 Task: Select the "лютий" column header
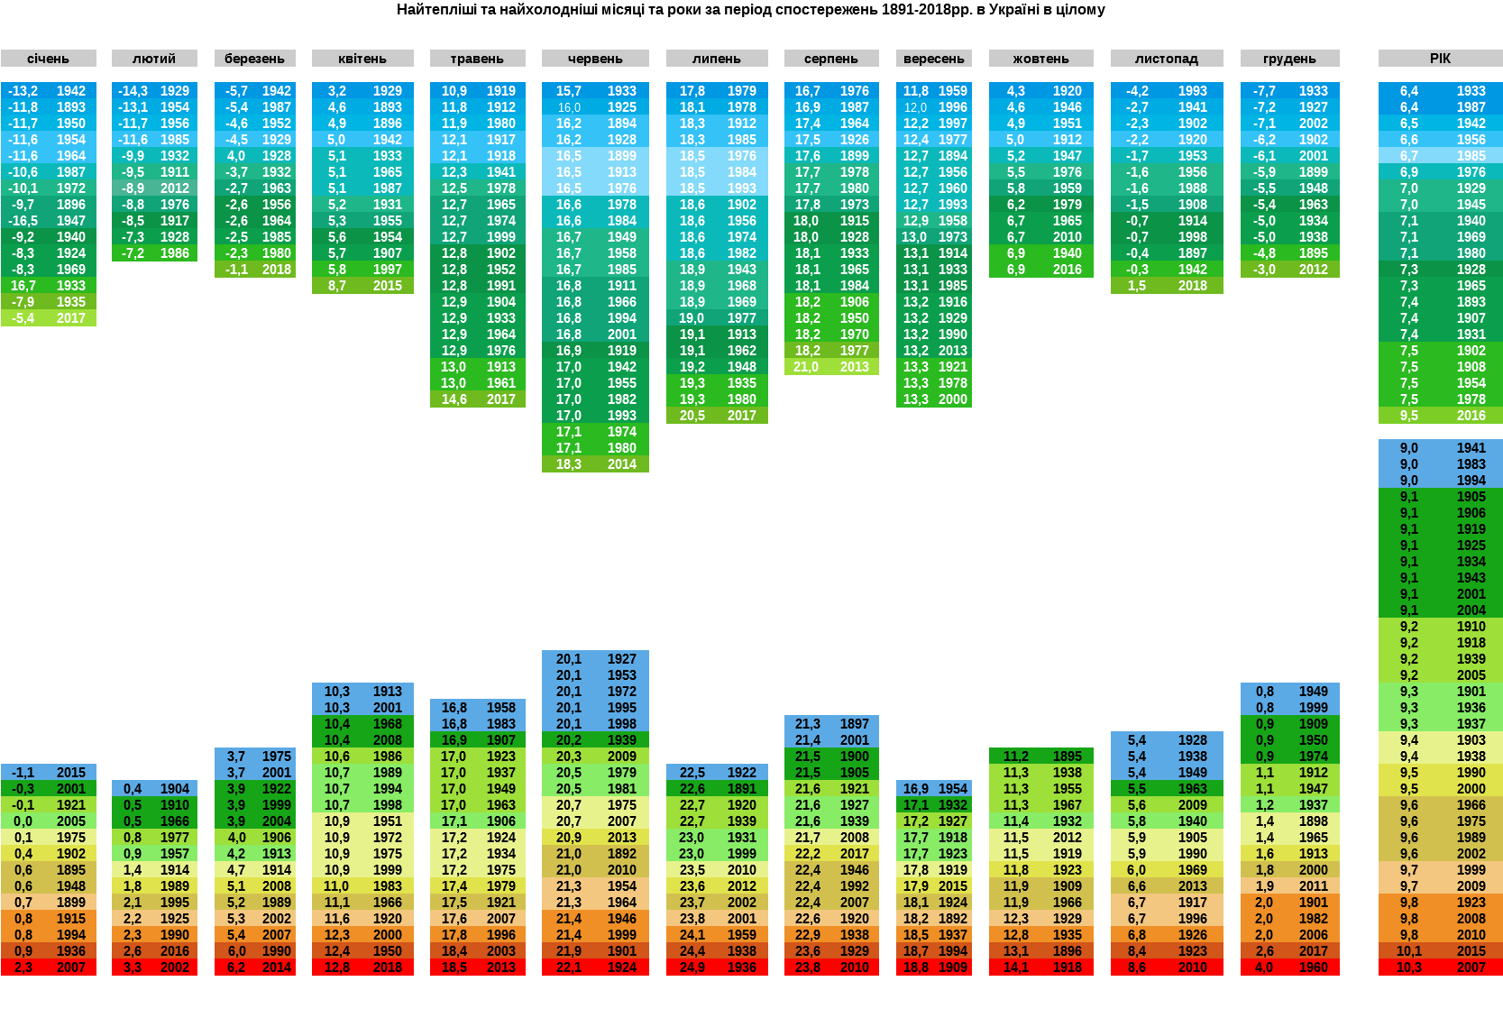tap(154, 59)
